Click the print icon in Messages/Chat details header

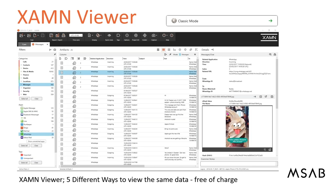(x=275, y=55)
